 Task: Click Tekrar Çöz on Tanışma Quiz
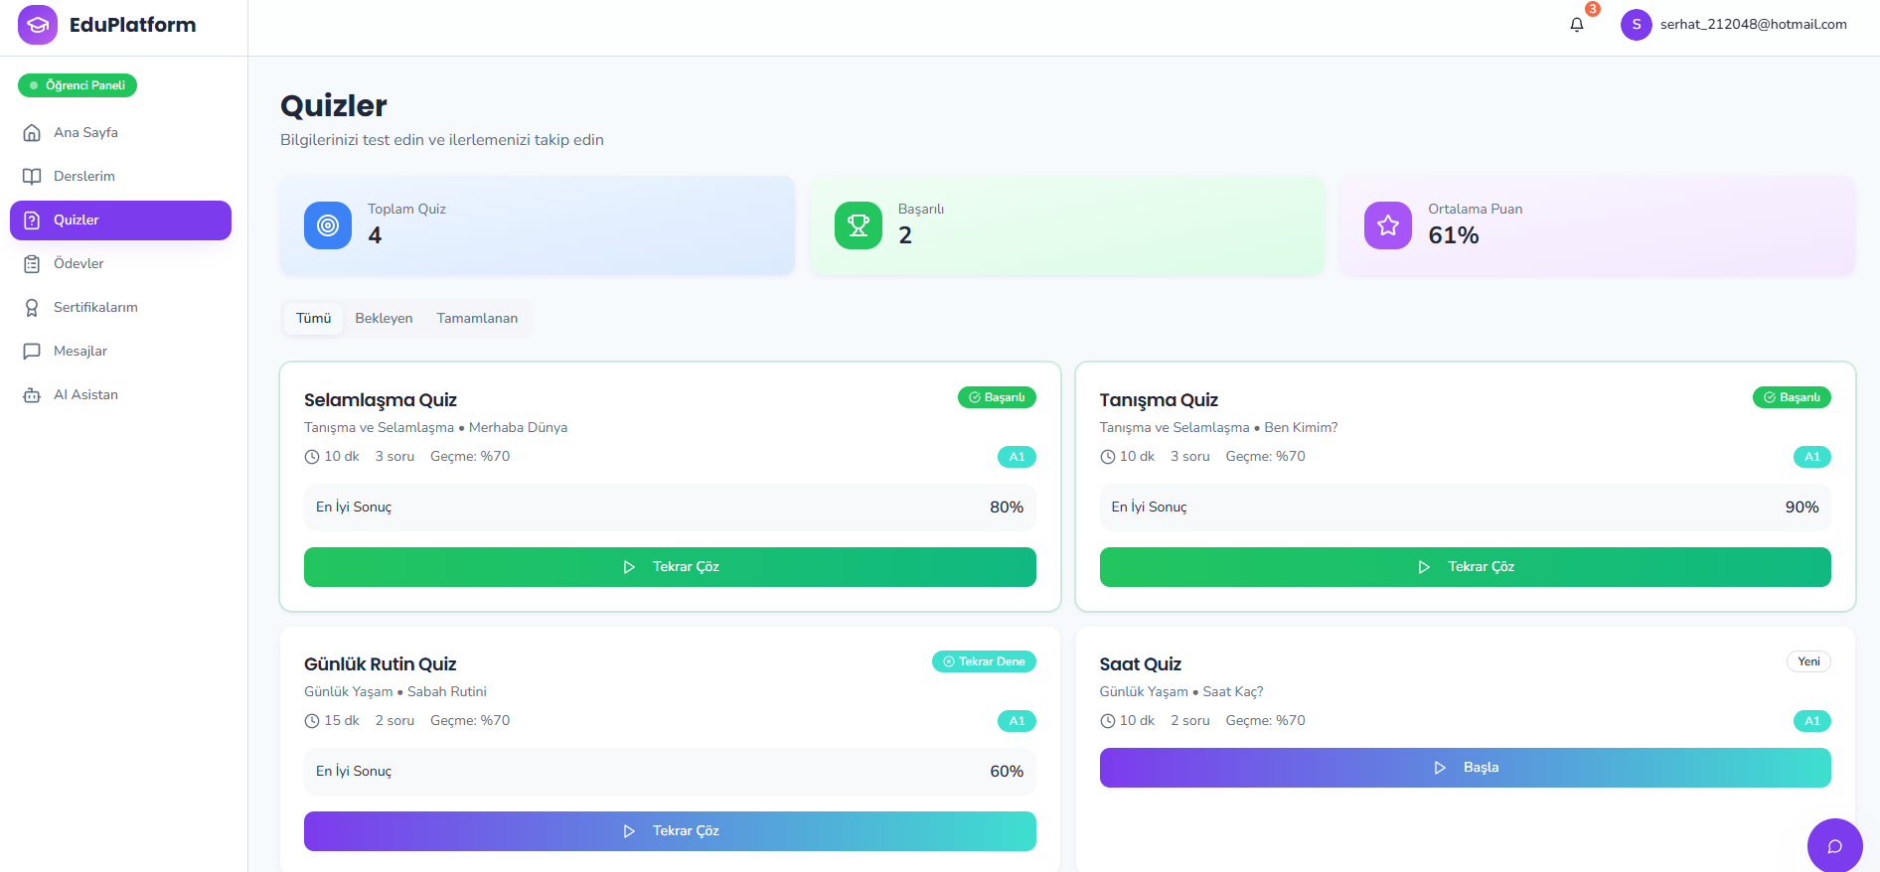pos(1465,567)
